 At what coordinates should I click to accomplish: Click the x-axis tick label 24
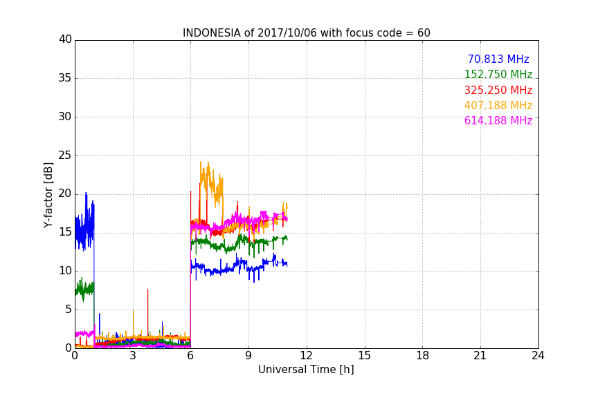(538, 356)
